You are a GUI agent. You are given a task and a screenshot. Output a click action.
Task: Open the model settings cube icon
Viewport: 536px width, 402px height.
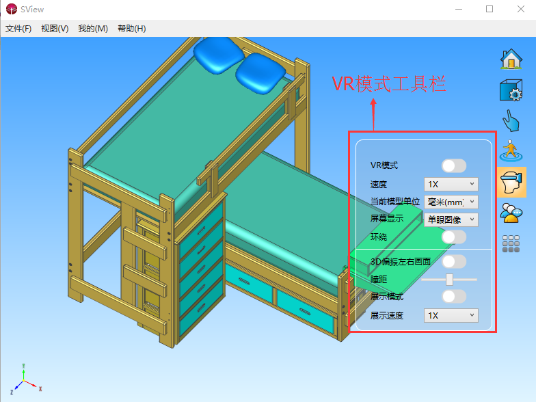pyautogui.click(x=511, y=90)
